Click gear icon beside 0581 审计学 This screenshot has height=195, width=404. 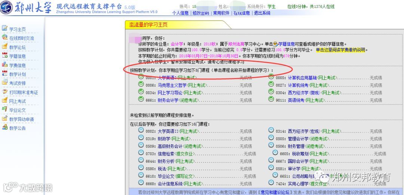271,167
